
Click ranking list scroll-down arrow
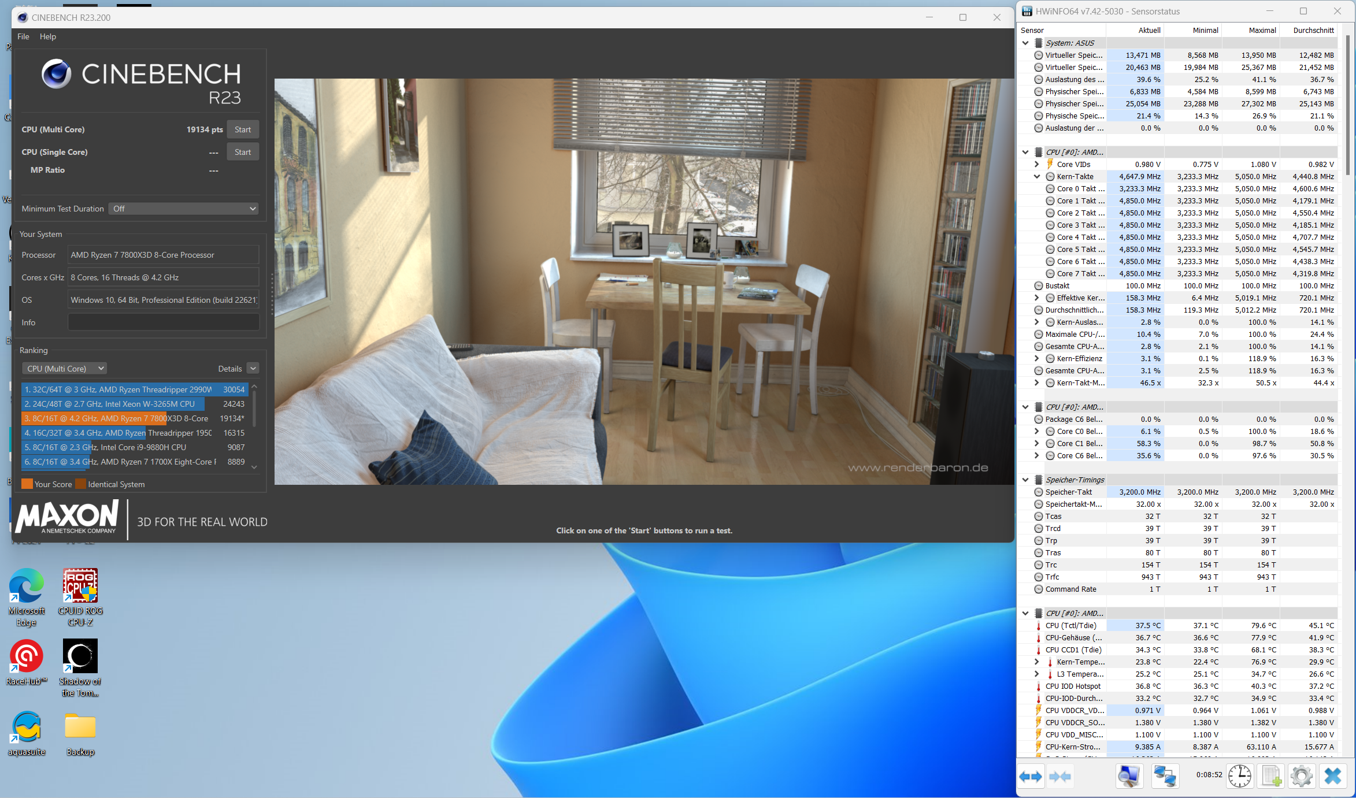tap(254, 467)
